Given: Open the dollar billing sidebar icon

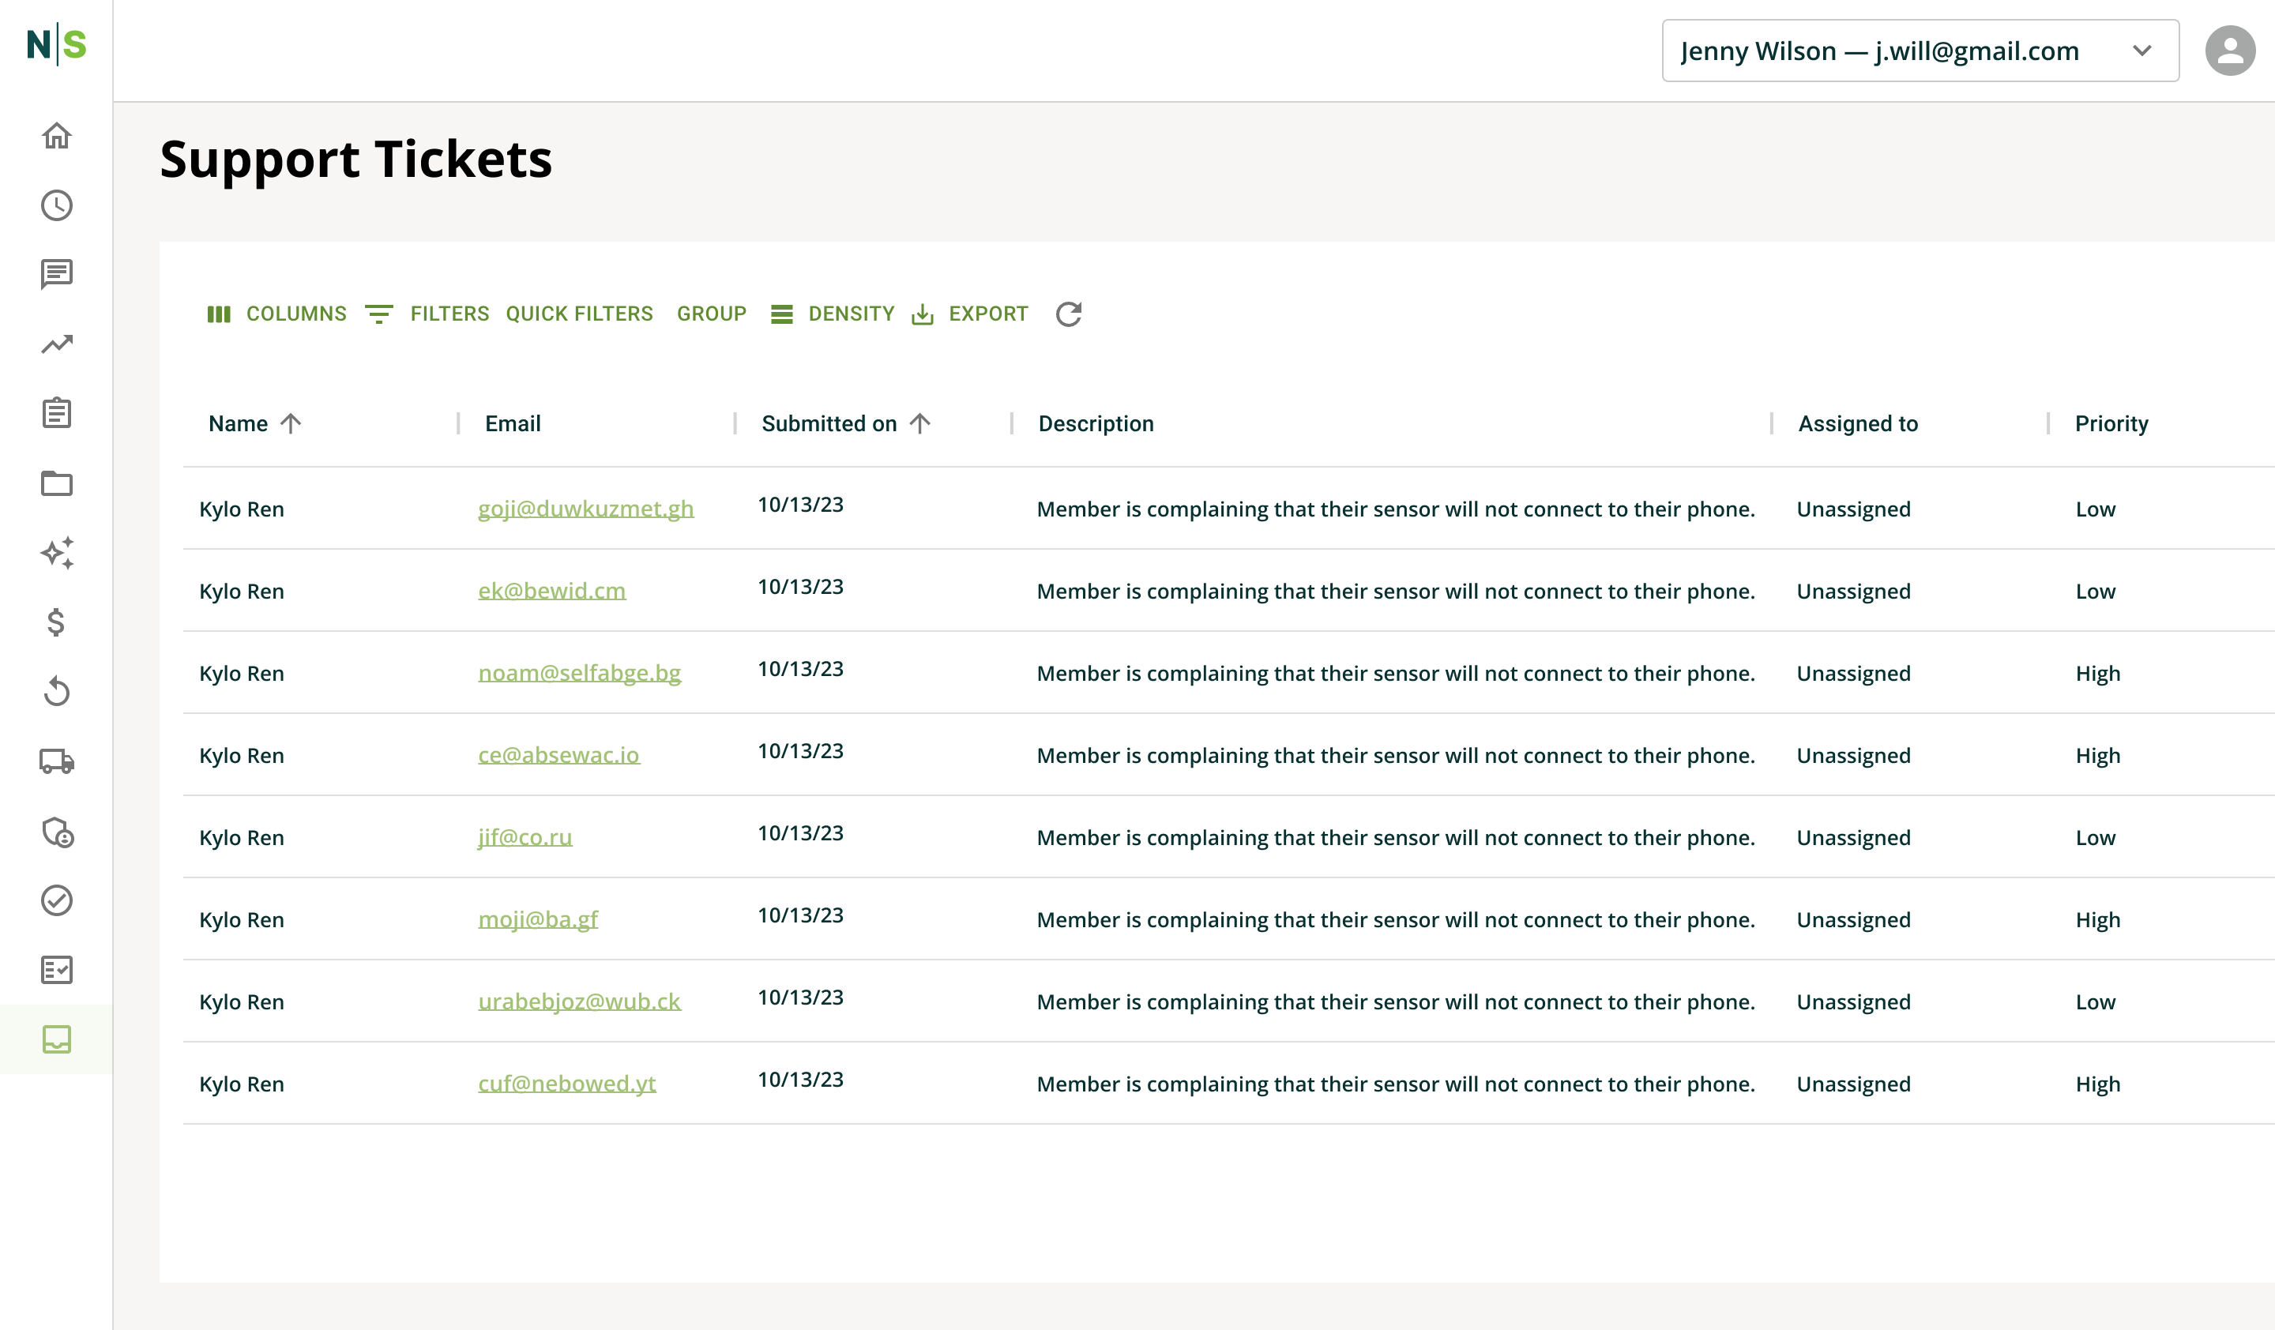Looking at the screenshot, I should (x=56, y=622).
